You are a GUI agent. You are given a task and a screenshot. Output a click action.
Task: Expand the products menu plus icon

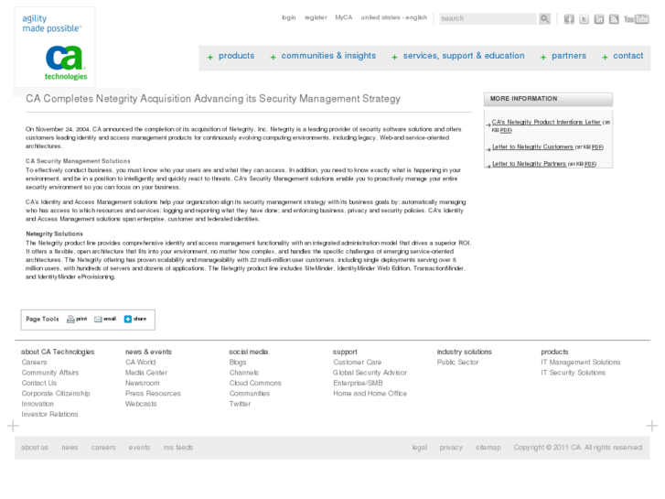[x=210, y=57]
